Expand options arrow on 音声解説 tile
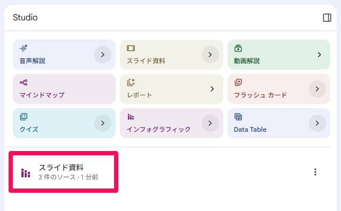341x211 pixels. [x=103, y=55]
